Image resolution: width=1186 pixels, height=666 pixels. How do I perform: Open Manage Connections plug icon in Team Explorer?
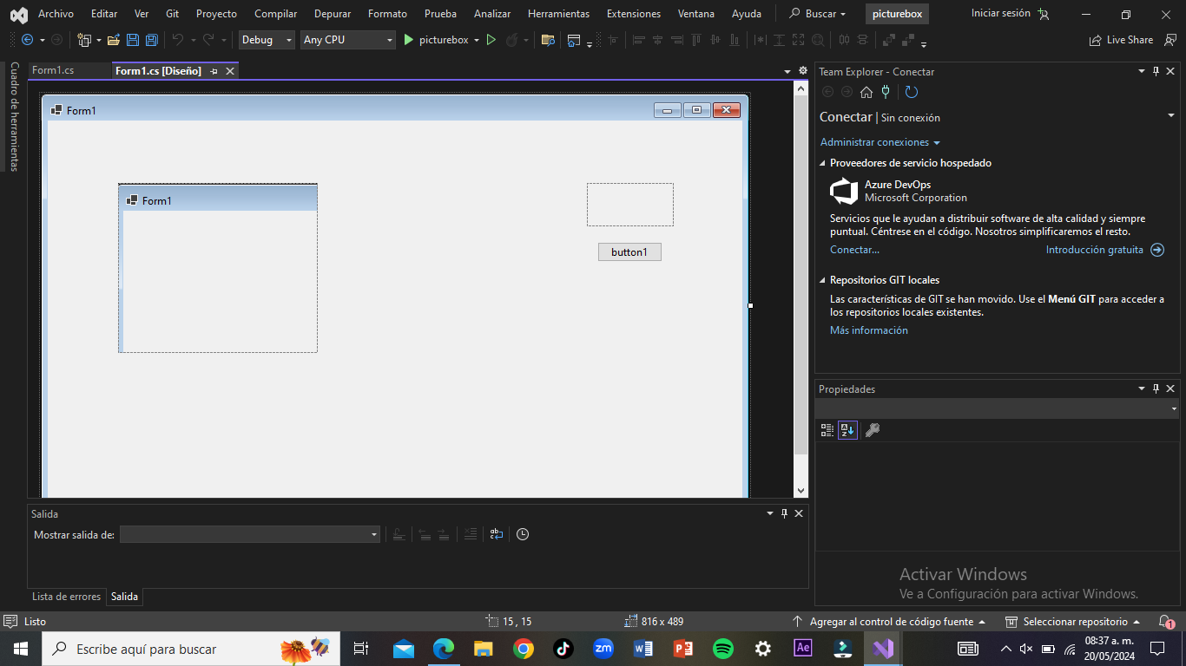point(886,93)
